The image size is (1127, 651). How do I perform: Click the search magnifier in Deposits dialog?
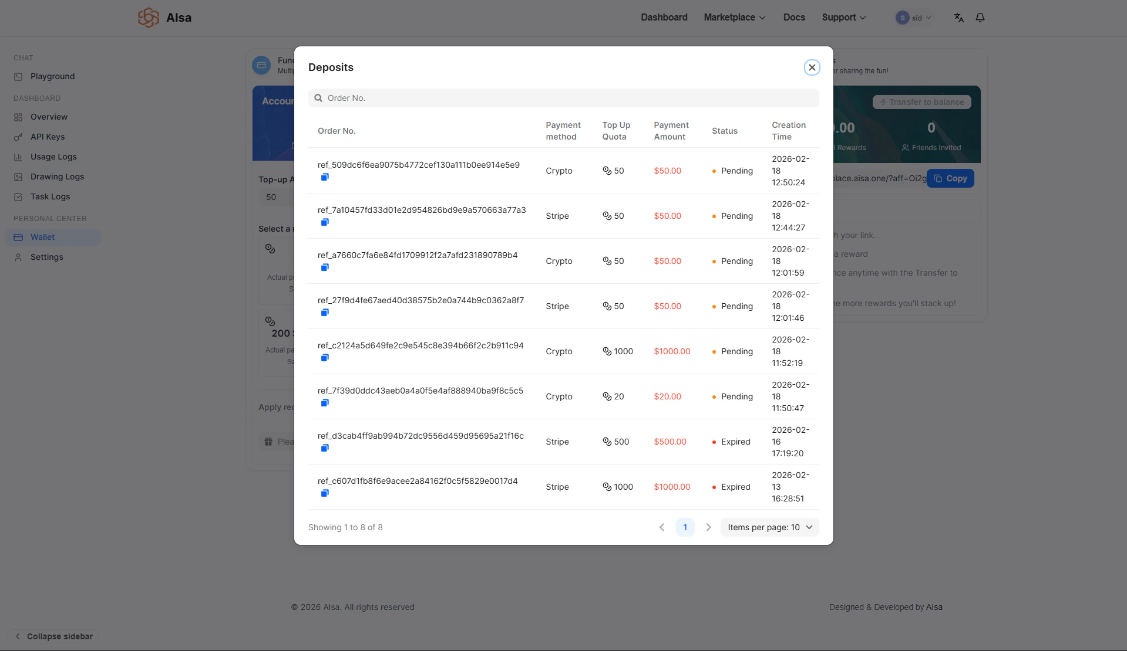point(318,98)
